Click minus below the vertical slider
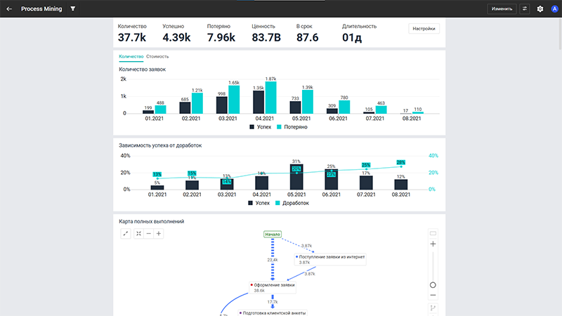The image size is (562, 316). coord(433,295)
